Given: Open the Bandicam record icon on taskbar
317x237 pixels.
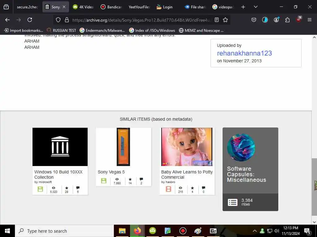Looking at the screenshot, I should 183,231.
